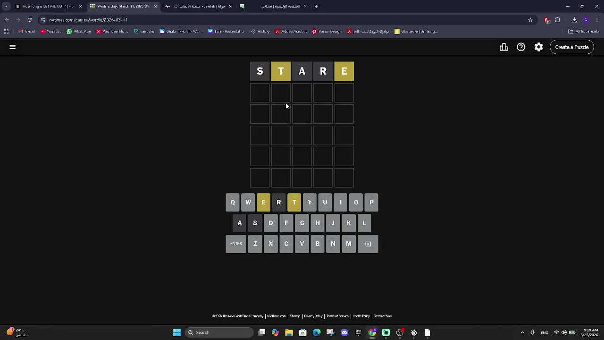Screen dimensions: 604x340
Task: Open a new browser tab
Action: [x=316, y=6]
